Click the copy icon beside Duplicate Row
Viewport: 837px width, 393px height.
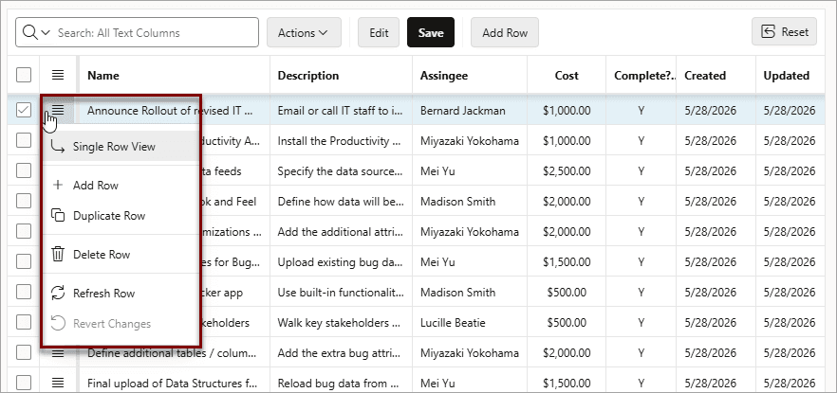pos(58,215)
